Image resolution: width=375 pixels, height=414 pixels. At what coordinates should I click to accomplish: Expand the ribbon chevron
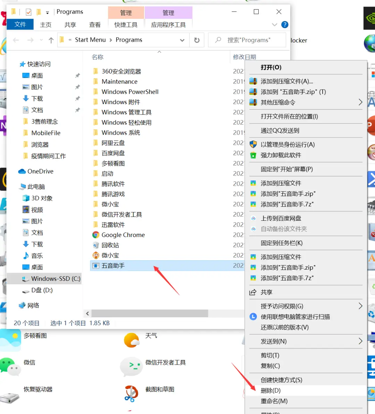(275, 25)
